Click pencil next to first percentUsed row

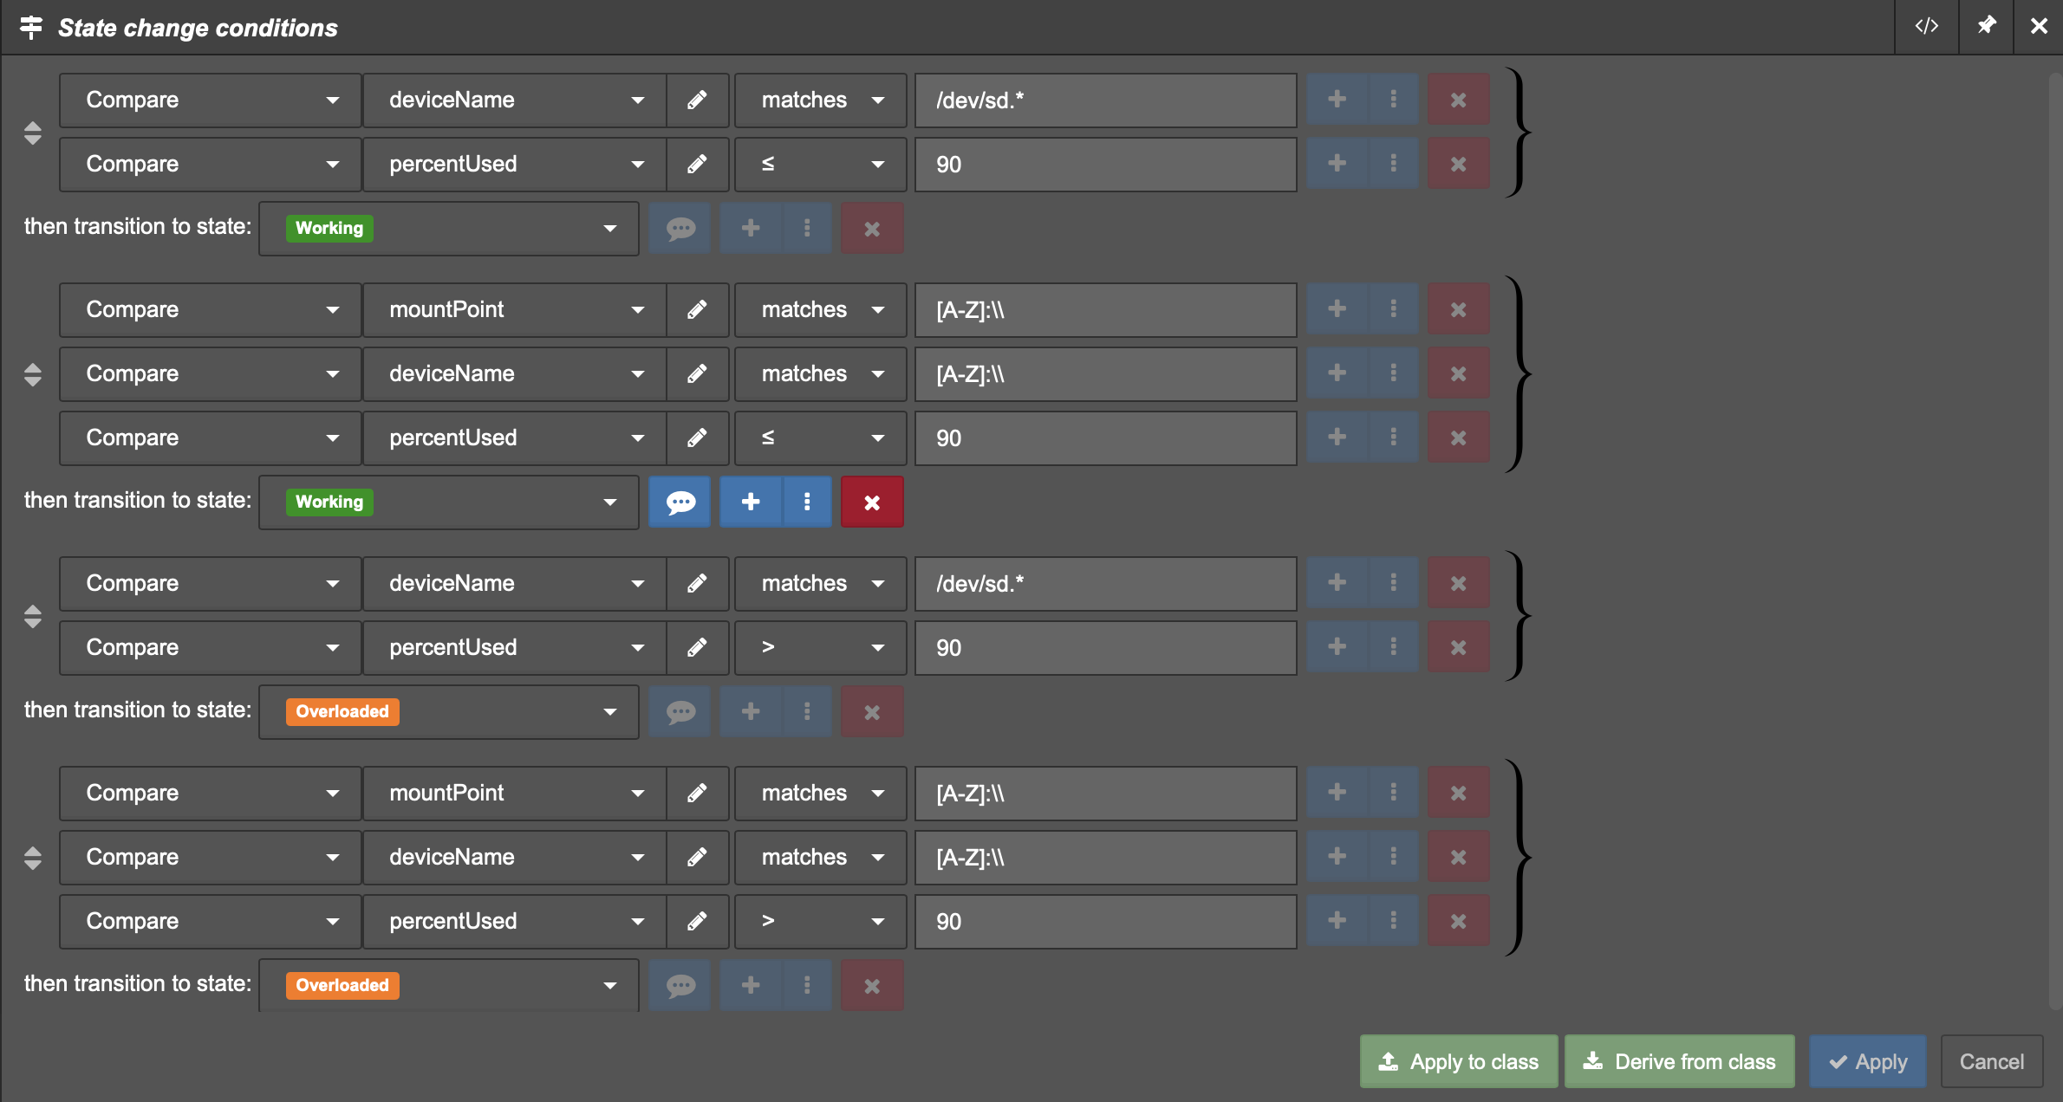697,164
